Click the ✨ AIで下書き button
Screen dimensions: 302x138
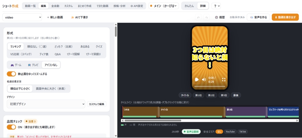[79, 17]
